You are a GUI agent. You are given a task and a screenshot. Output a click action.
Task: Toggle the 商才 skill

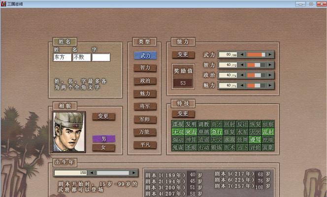click(x=217, y=124)
